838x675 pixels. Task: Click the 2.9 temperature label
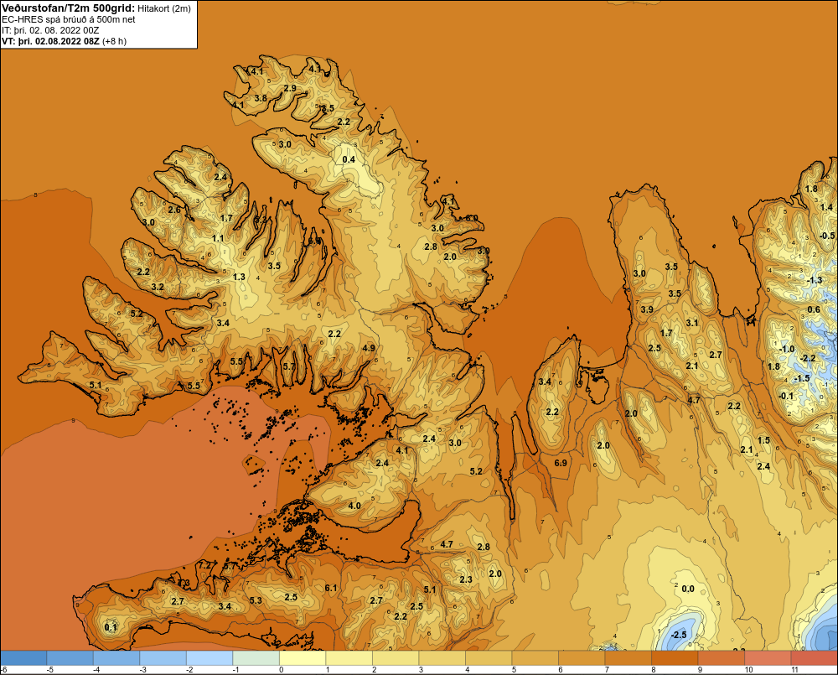pos(290,88)
